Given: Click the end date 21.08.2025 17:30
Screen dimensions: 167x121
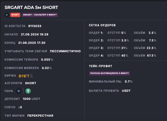Looking at the screenshot, I should pos(32,43).
